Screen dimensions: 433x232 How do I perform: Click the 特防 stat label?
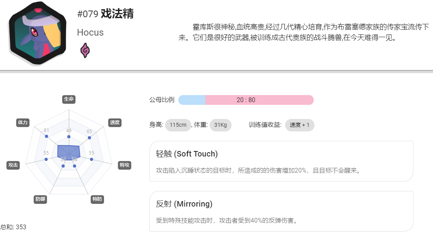click(x=97, y=199)
